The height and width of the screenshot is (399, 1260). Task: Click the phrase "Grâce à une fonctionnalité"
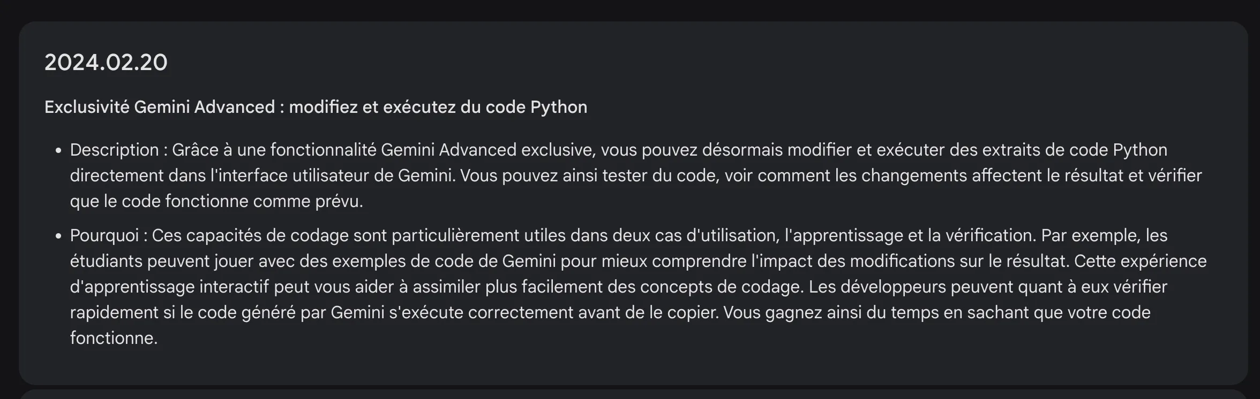pos(274,150)
